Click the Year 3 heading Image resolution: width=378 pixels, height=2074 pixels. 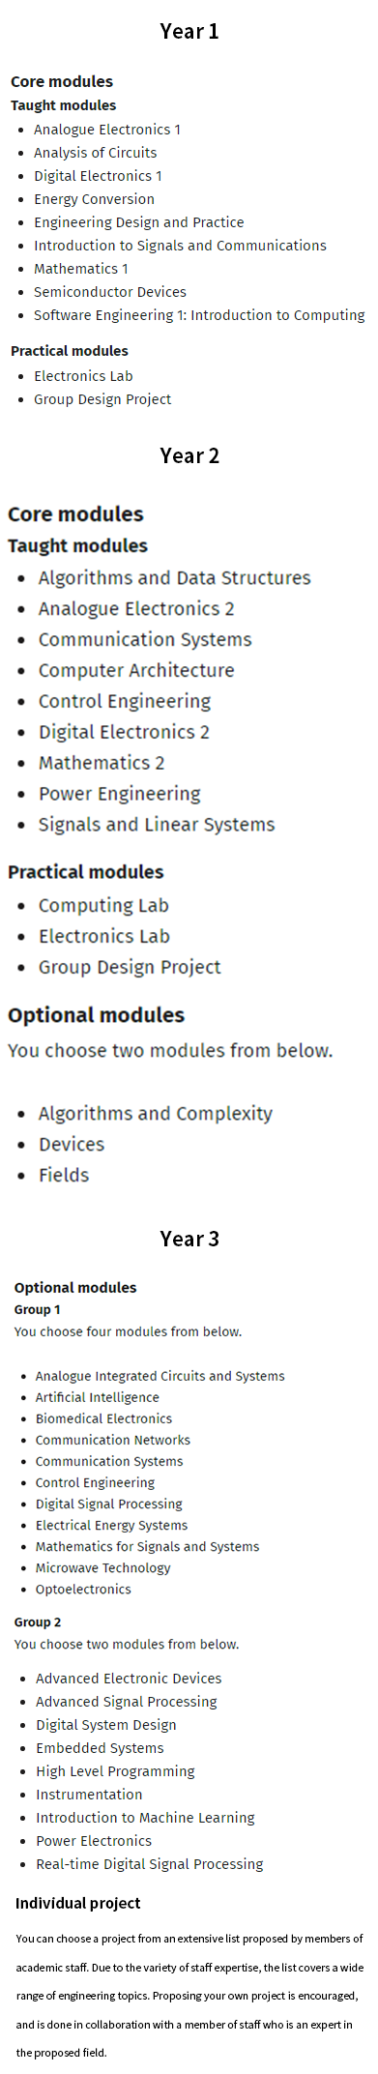(189, 1239)
